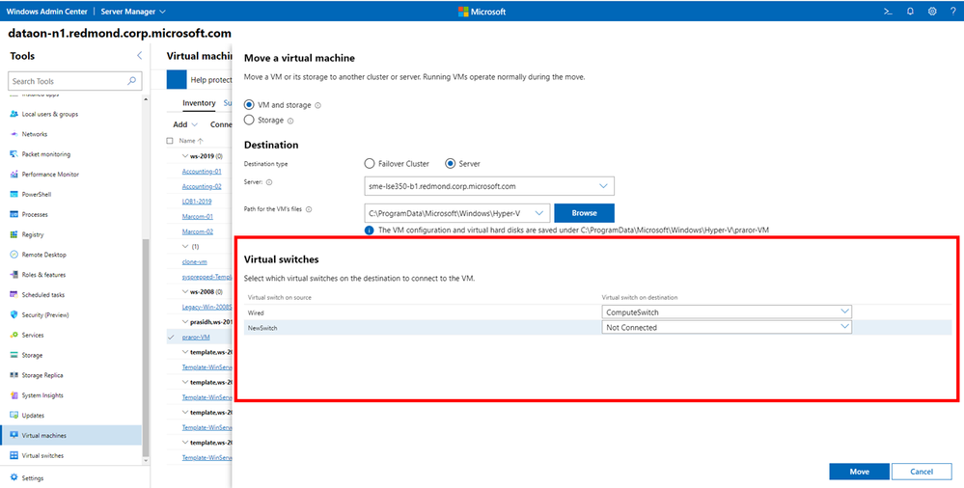The width and height of the screenshot is (964, 488).
Task: Open System Insights tool
Action: pyautogui.click(x=42, y=395)
